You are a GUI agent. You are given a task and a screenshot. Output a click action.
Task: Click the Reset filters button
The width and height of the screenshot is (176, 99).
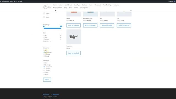coord(47,80)
